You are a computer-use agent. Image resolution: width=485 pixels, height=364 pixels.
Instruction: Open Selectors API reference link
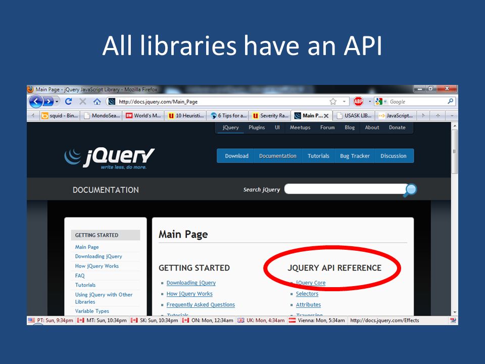point(307,294)
